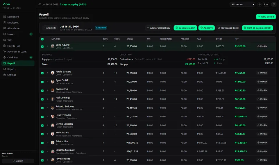Open Fleet & Fuel in the sidebar
Viewport: 279px width, 165px height.
18,46
